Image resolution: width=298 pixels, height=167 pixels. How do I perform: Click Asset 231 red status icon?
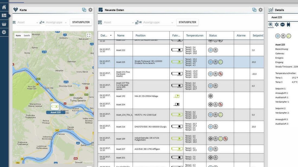click(x=221, y=74)
